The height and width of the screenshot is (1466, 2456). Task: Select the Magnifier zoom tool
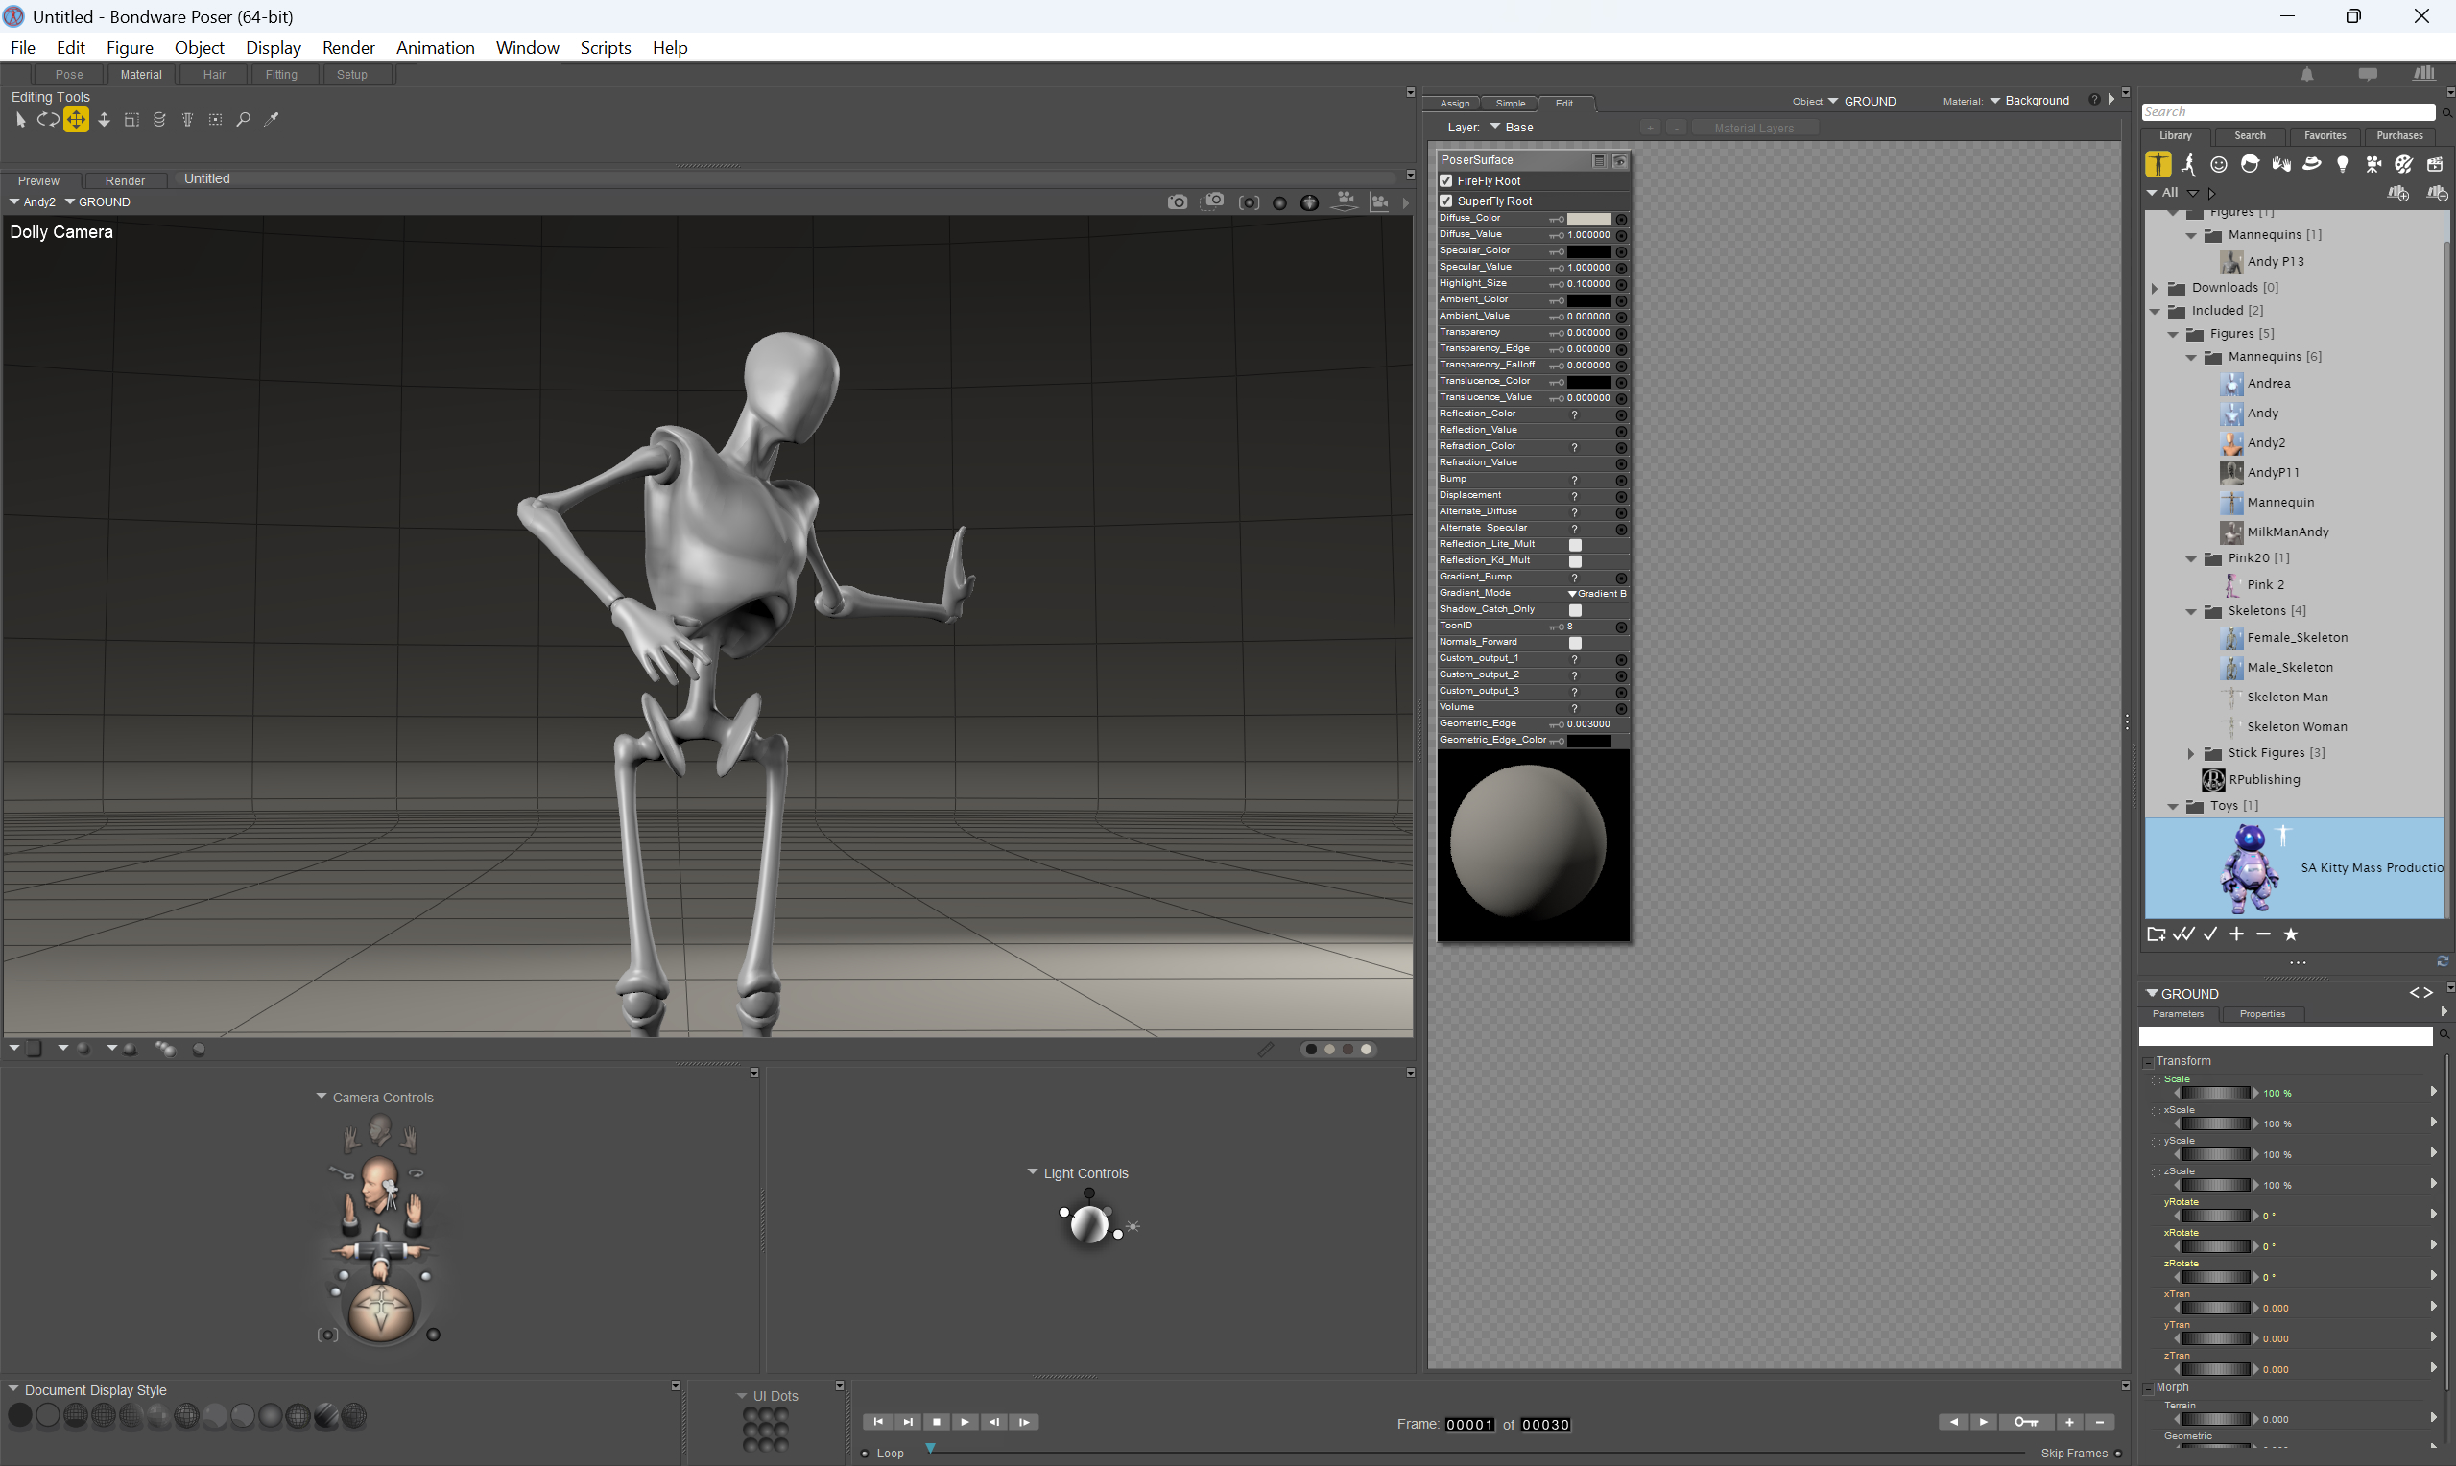coord(243,120)
